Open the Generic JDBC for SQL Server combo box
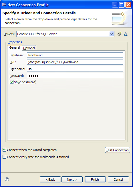133x187 pixels. [x=65, y=34]
